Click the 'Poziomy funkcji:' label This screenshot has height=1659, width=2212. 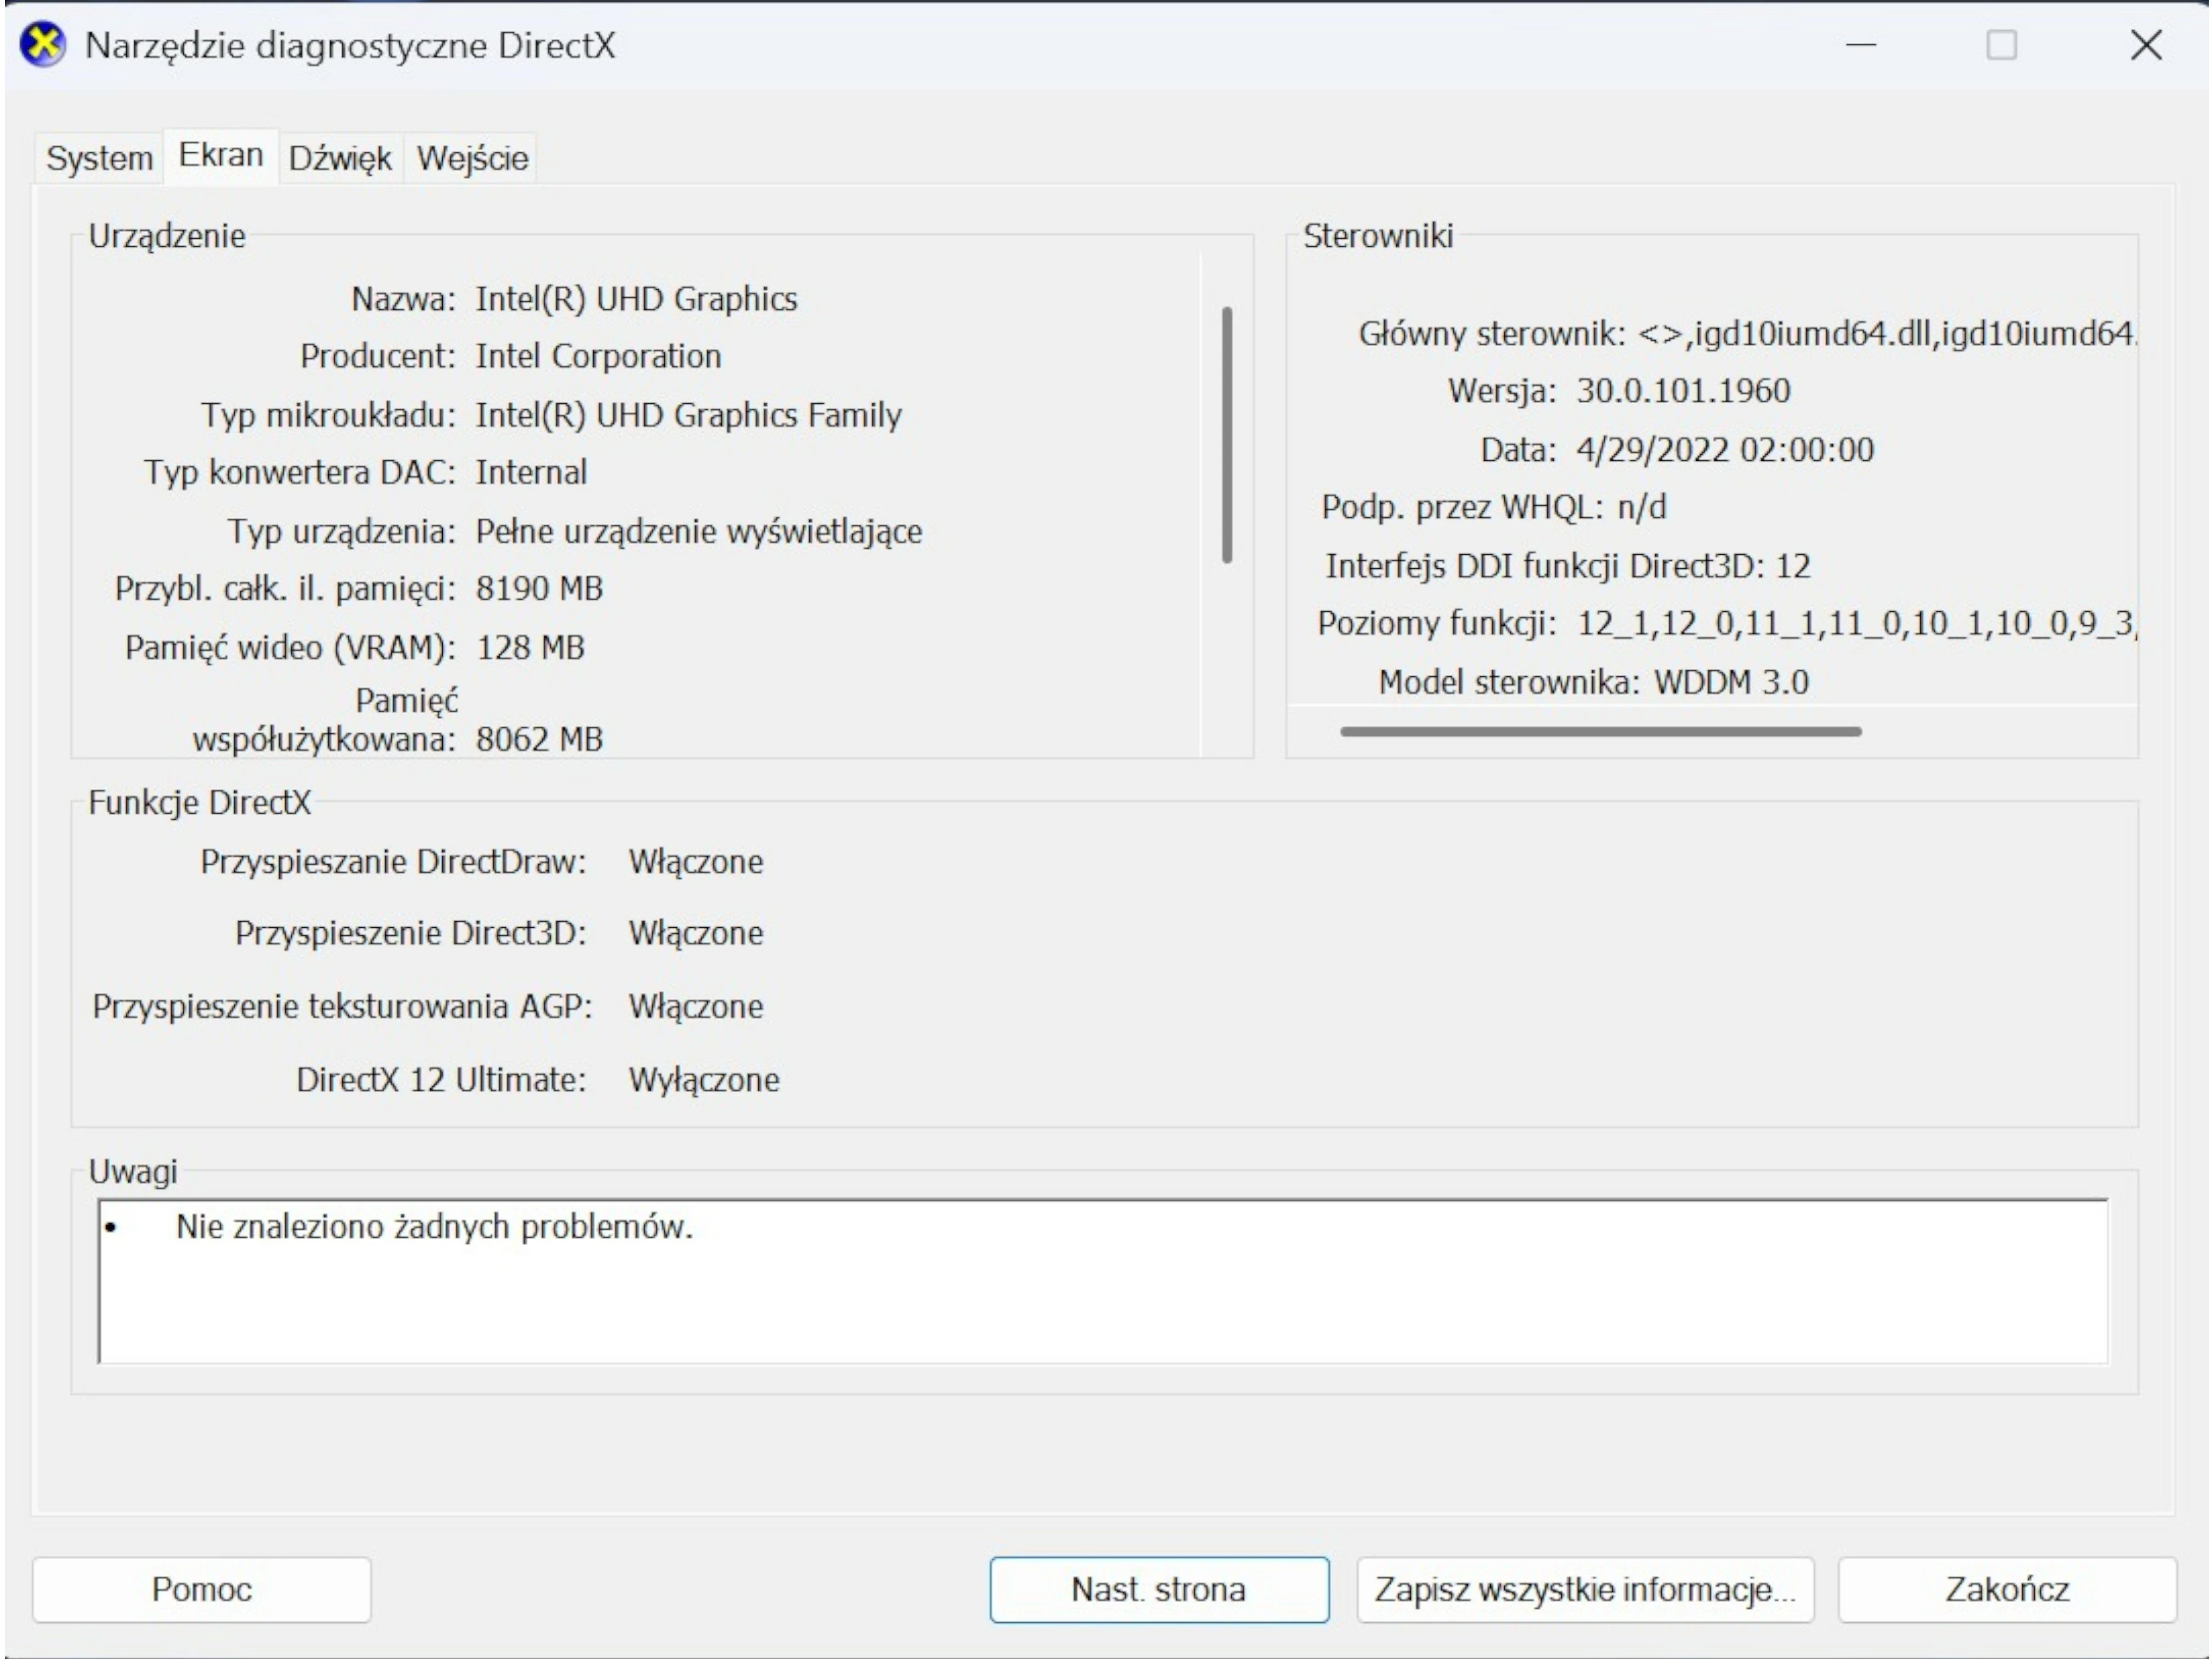(1437, 624)
